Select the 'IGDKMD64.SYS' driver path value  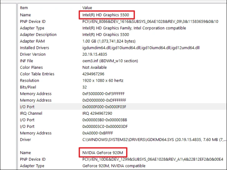154,140
